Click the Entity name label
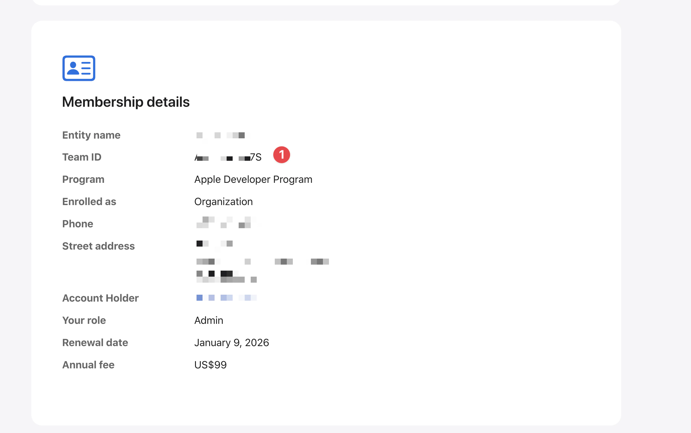Screen dimensions: 691x433 click(91, 135)
